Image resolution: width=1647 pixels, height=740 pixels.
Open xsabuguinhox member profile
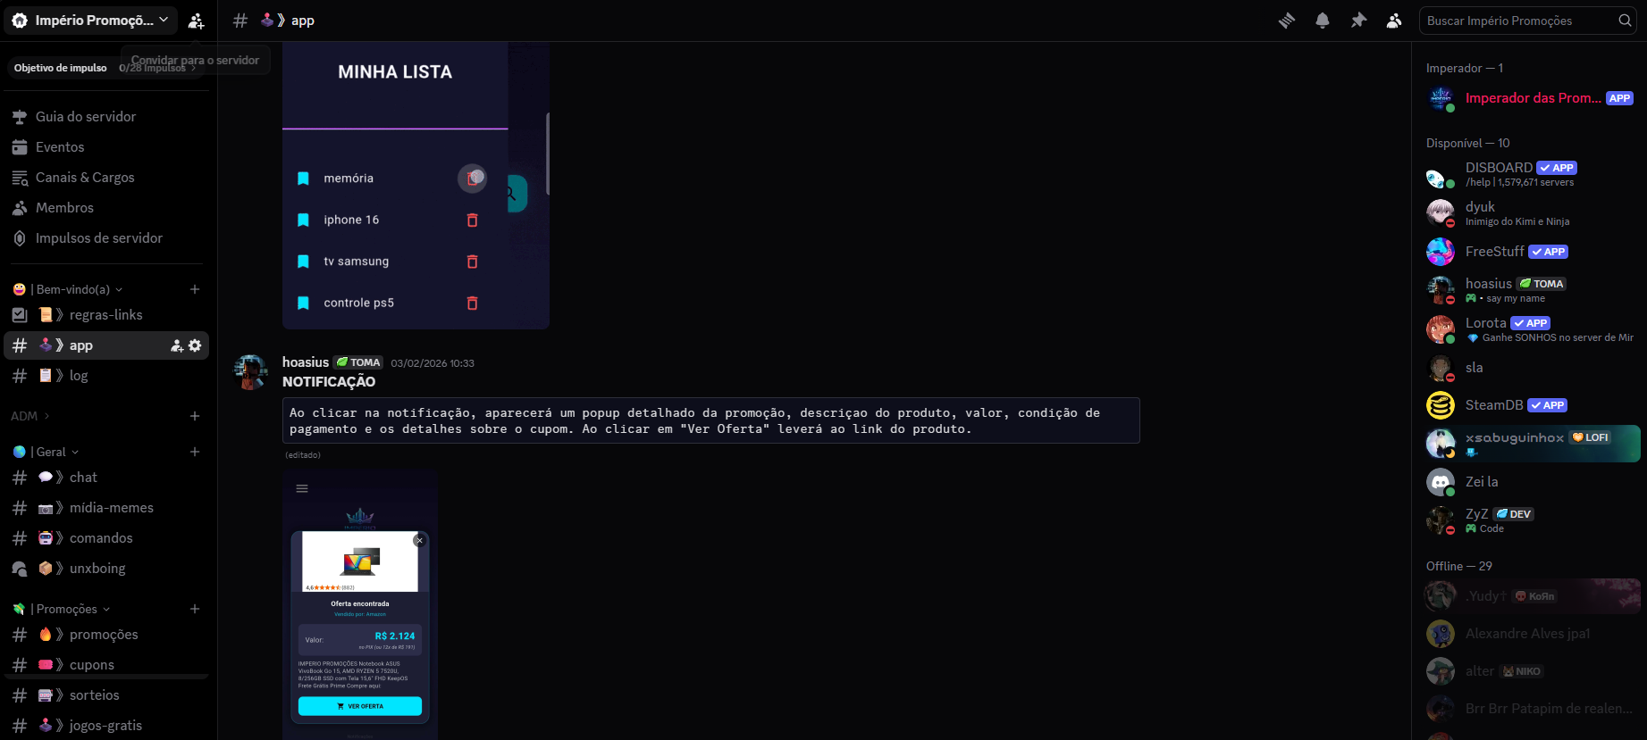click(x=1530, y=444)
